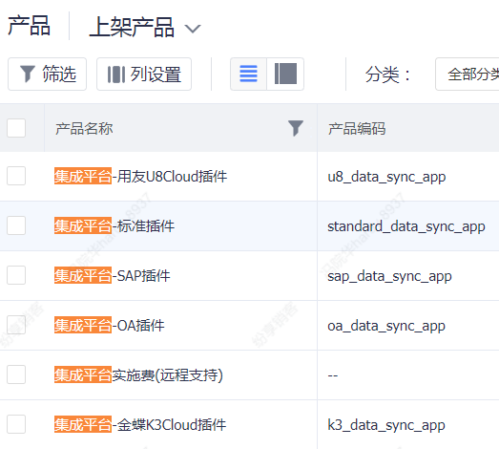The width and height of the screenshot is (499, 449).
Task: Switch to list view layout icon
Action: 248,74
